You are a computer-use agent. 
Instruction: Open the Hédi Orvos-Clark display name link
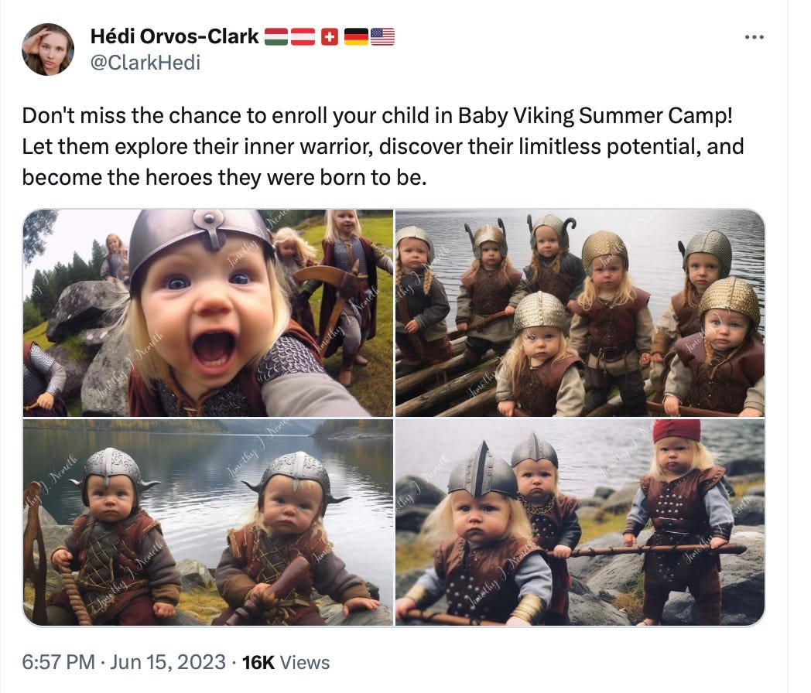click(x=174, y=36)
